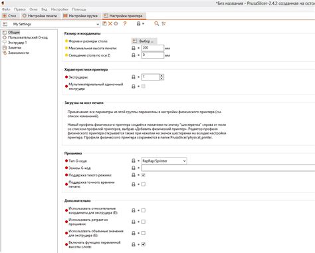
Task: Click the dot next to G-code type lock
Action: pyautogui.click(x=138, y=160)
